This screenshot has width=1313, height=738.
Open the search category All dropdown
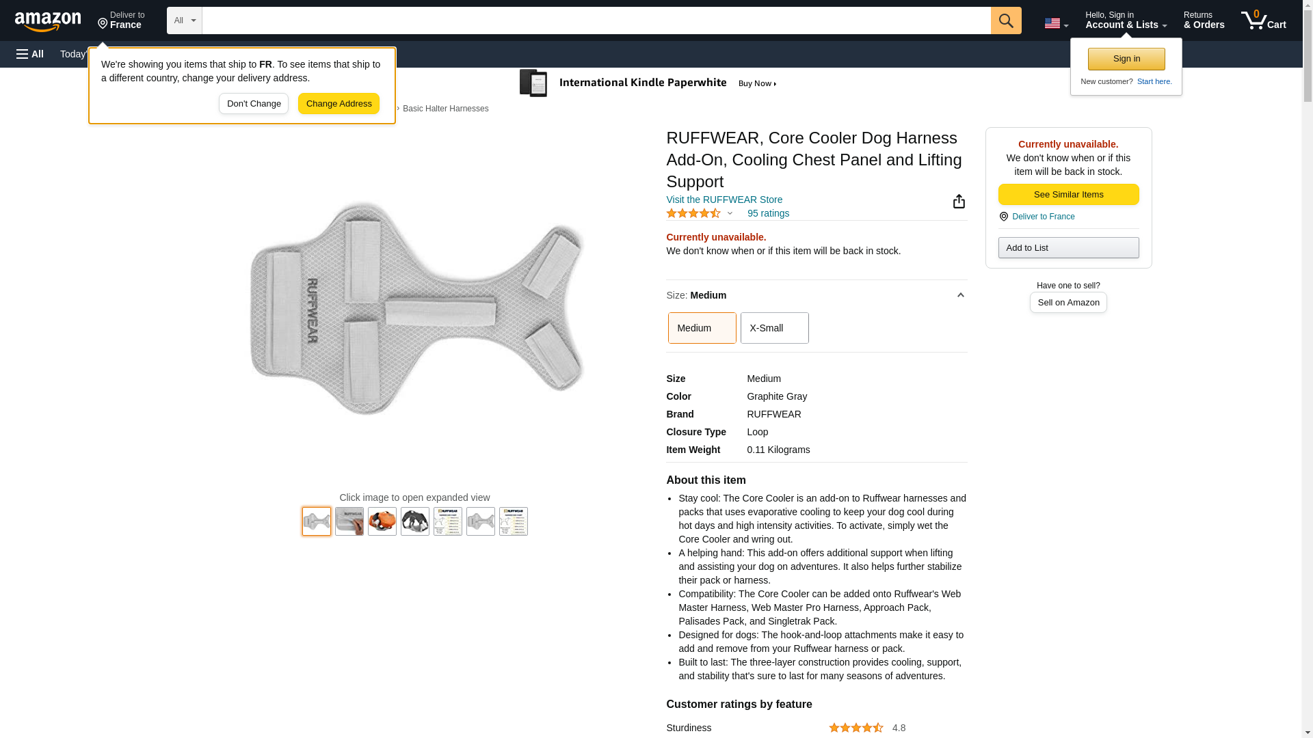tap(184, 20)
